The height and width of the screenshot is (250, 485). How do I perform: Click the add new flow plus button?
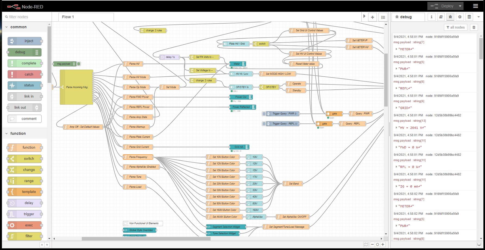point(372,17)
